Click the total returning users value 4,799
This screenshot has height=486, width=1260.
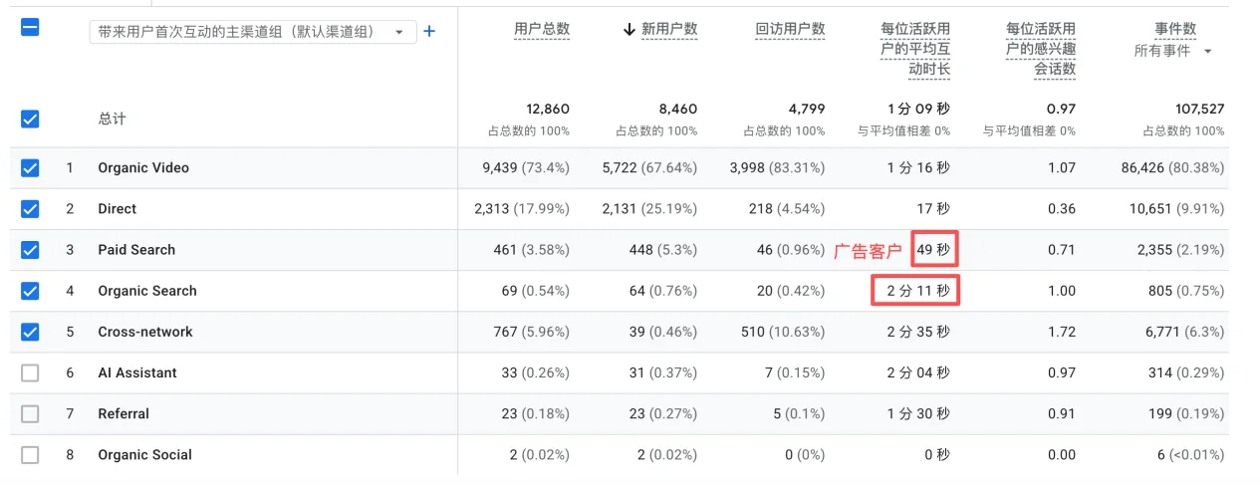(x=807, y=109)
